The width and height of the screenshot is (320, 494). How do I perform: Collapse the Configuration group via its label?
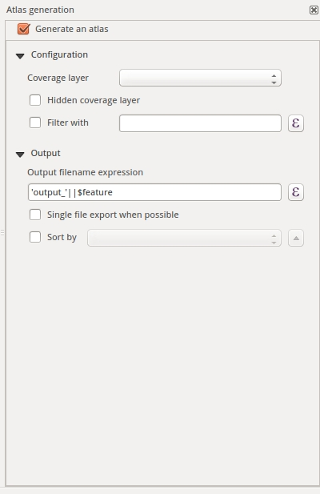coord(59,54)
